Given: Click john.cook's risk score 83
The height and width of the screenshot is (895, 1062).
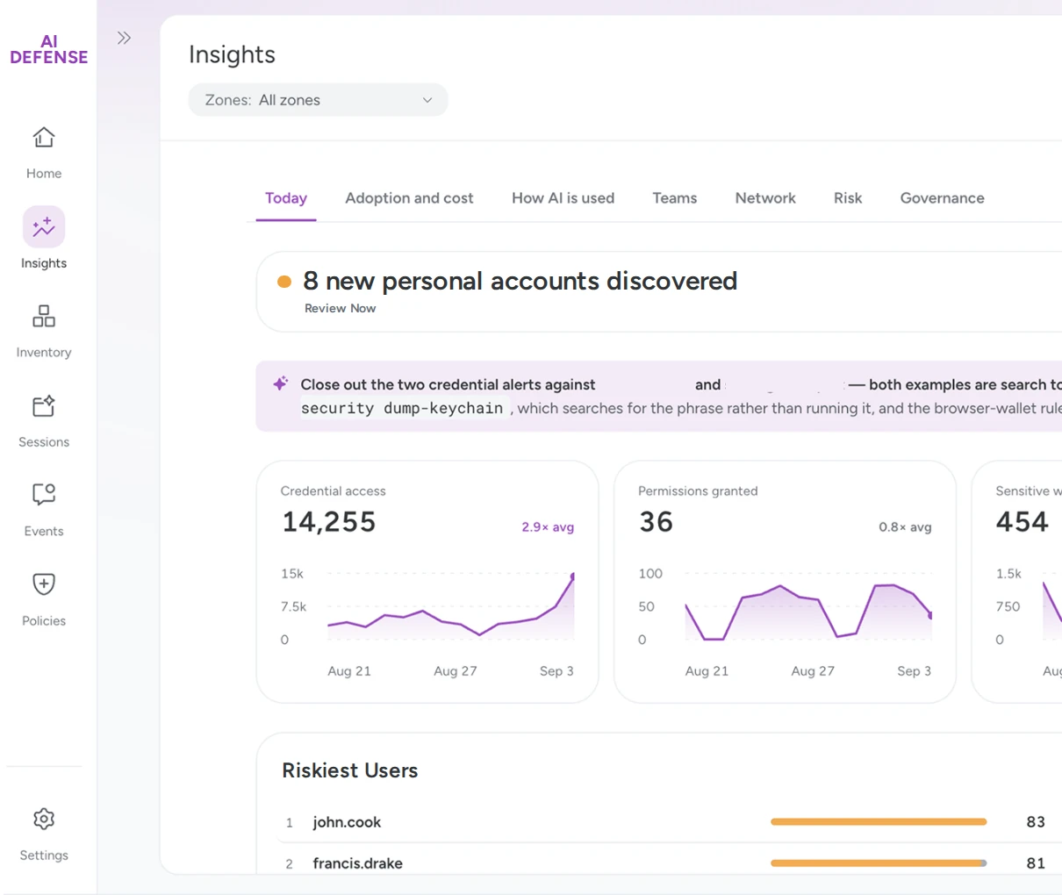Looking at the screenshot, I should pos(1036,822).
